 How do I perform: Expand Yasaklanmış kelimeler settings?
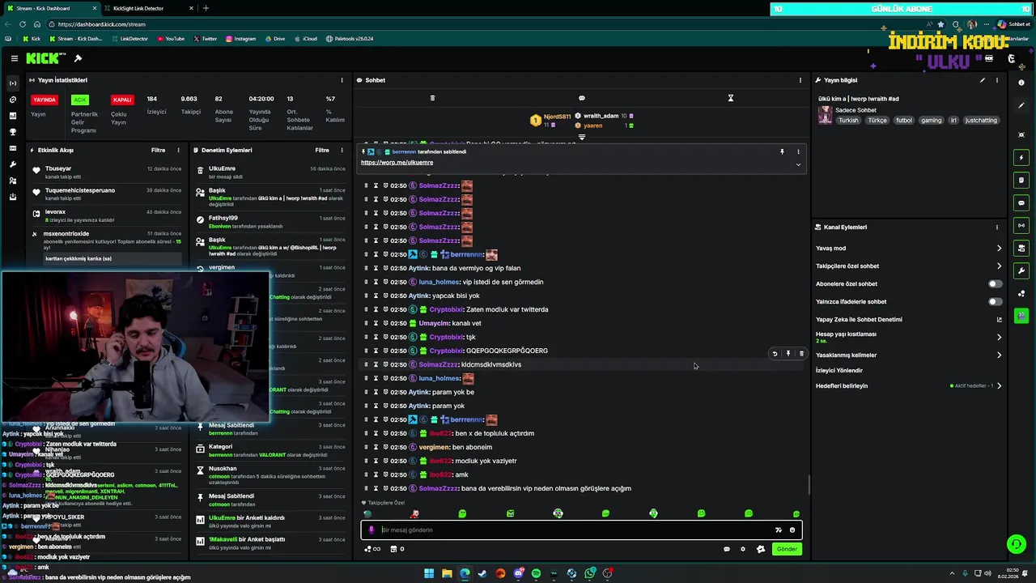[x=999, y=355]
